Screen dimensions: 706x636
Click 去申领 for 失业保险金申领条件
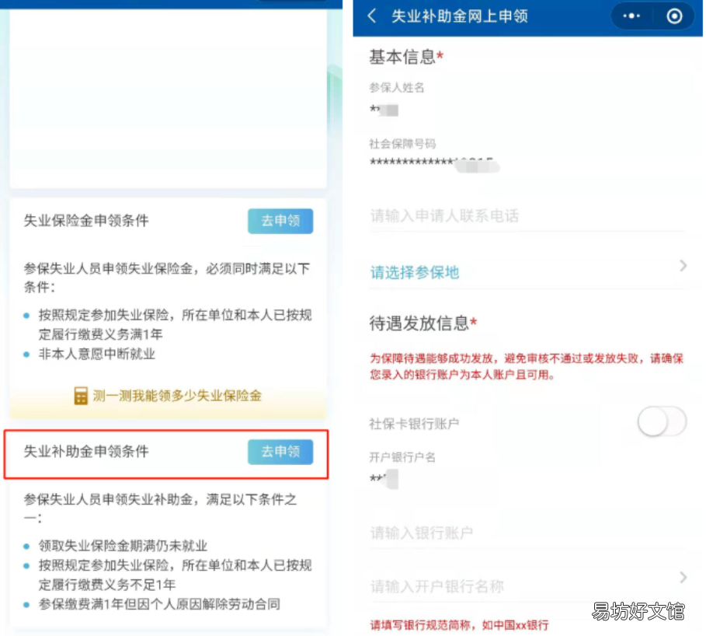click(280, 221)
